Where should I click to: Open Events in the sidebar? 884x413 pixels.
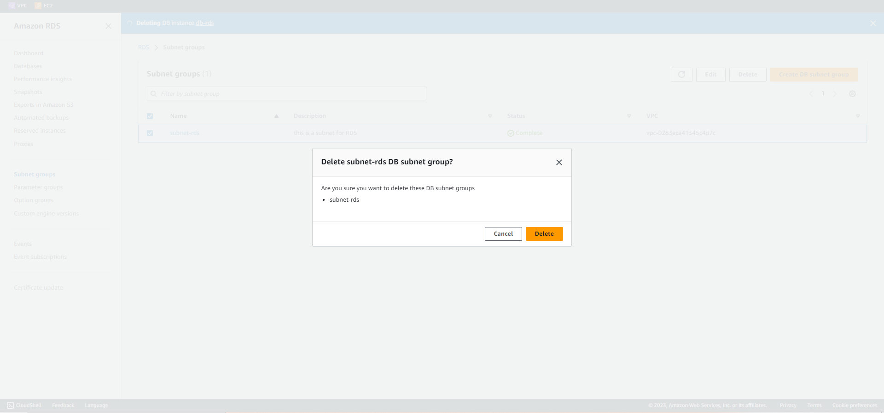click(23, 244)
